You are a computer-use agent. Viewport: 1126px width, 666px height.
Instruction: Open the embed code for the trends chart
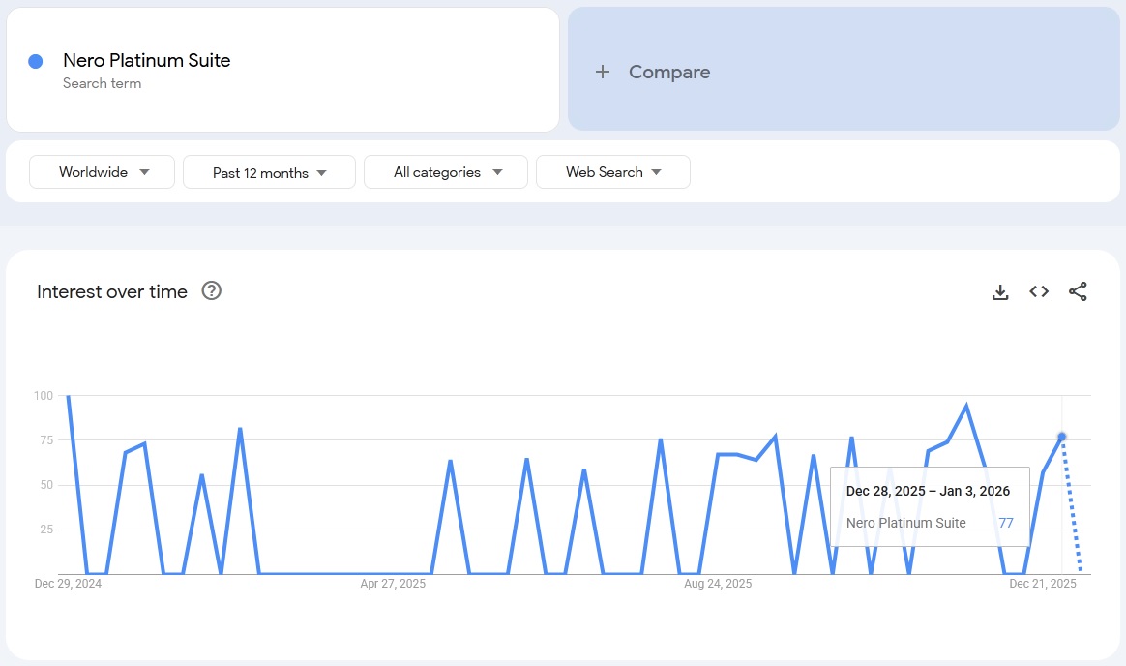(1039, 291)
